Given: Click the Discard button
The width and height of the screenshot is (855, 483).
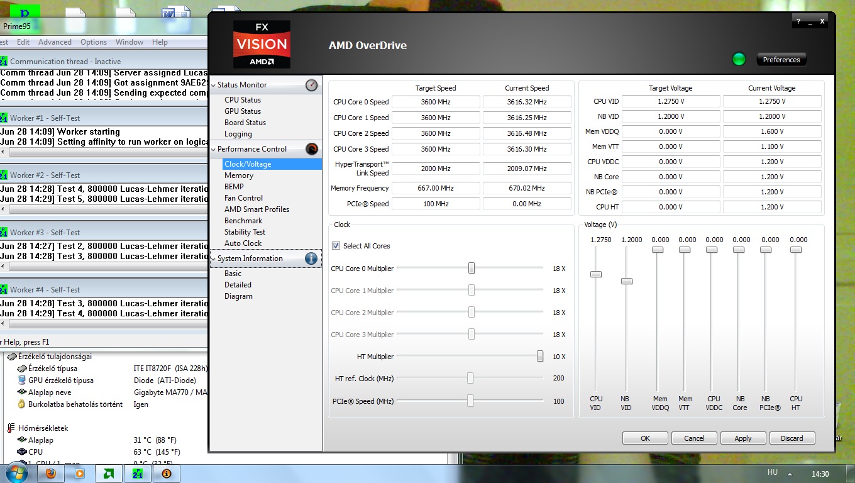Looking at the screenshot, I should (792, 438).
